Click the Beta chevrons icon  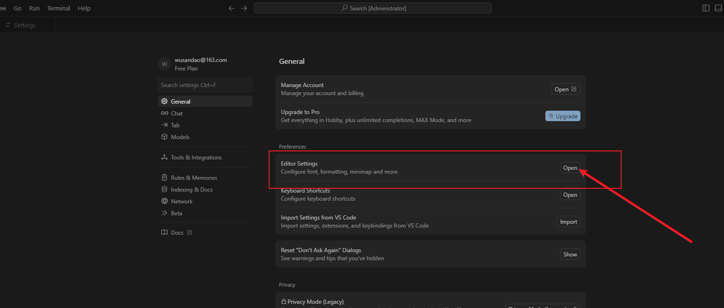click(x=164, y=213)
